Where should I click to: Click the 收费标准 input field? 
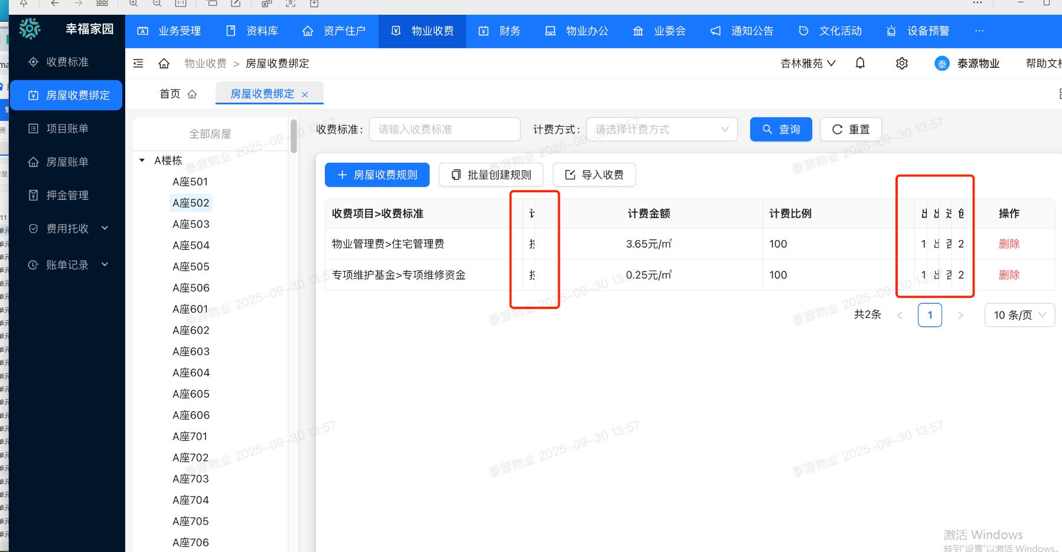coord(444,129)
